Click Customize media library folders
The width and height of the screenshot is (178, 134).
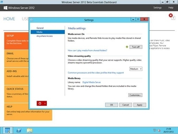(135, 95)
